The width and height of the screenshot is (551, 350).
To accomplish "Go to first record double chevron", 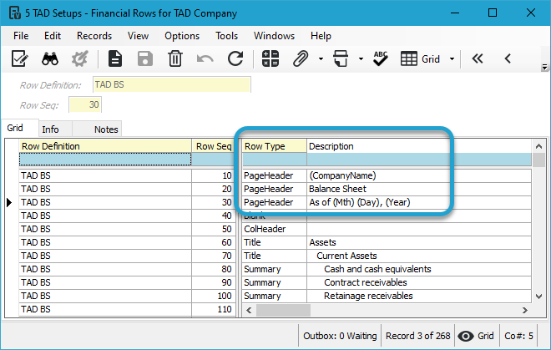I will [478, 58].
